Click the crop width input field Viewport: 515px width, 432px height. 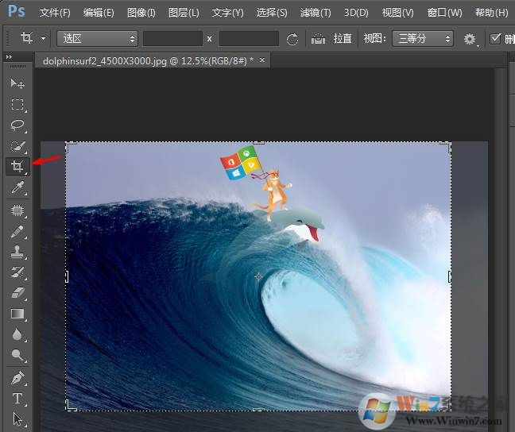coord(172,38)
